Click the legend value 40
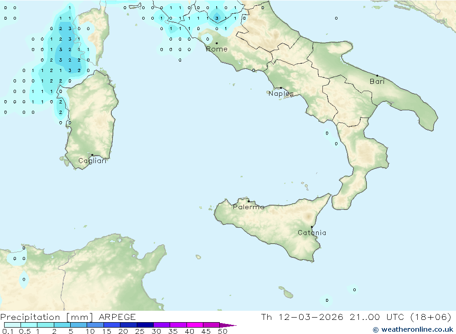The width and height of the screenshot is (456, 334). pyautogui.click(x=190, y=331)
